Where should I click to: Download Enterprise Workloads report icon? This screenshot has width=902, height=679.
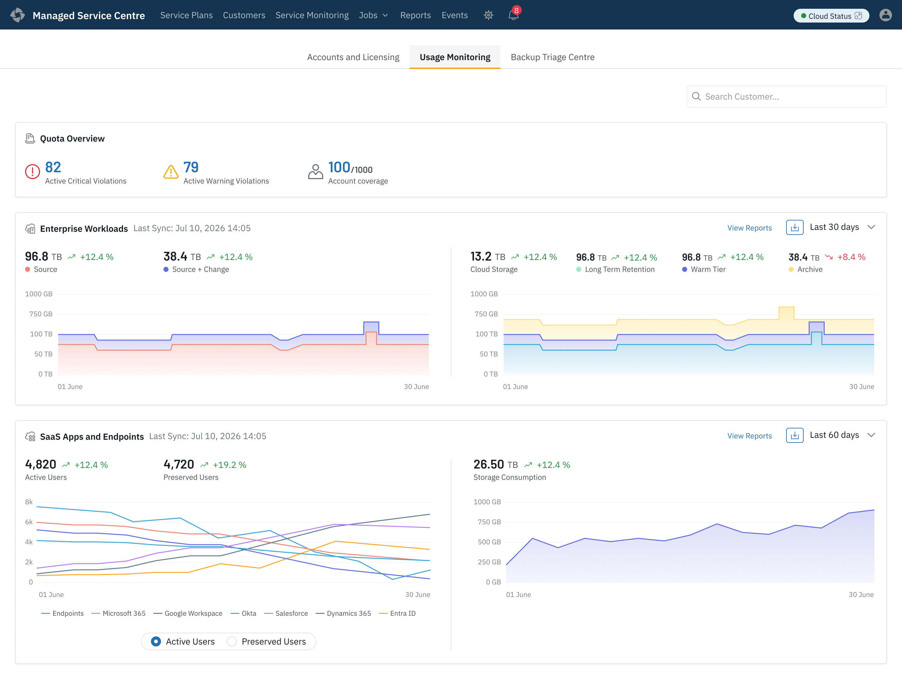795,228
